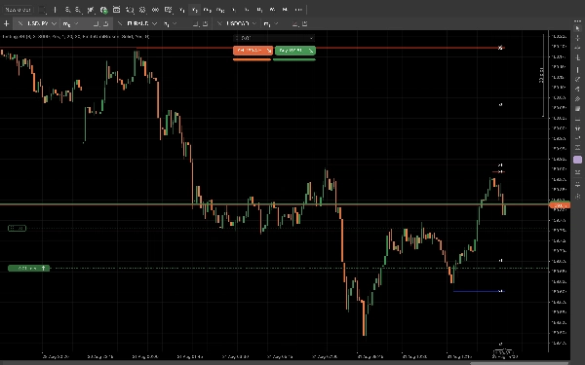Expand the USDCAD symbol dropdown chevron
The image size is (585, 365).
point(254,23)
